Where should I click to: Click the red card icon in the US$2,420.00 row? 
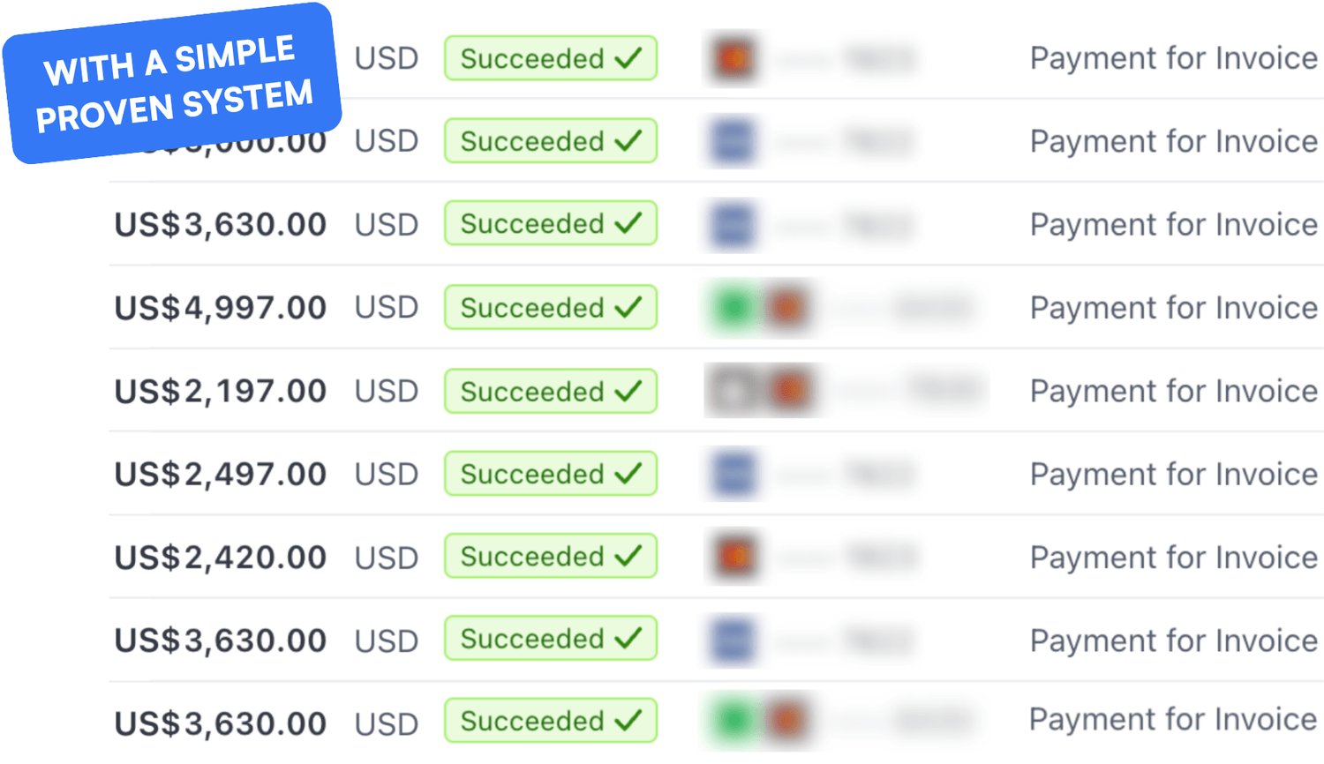734,557
